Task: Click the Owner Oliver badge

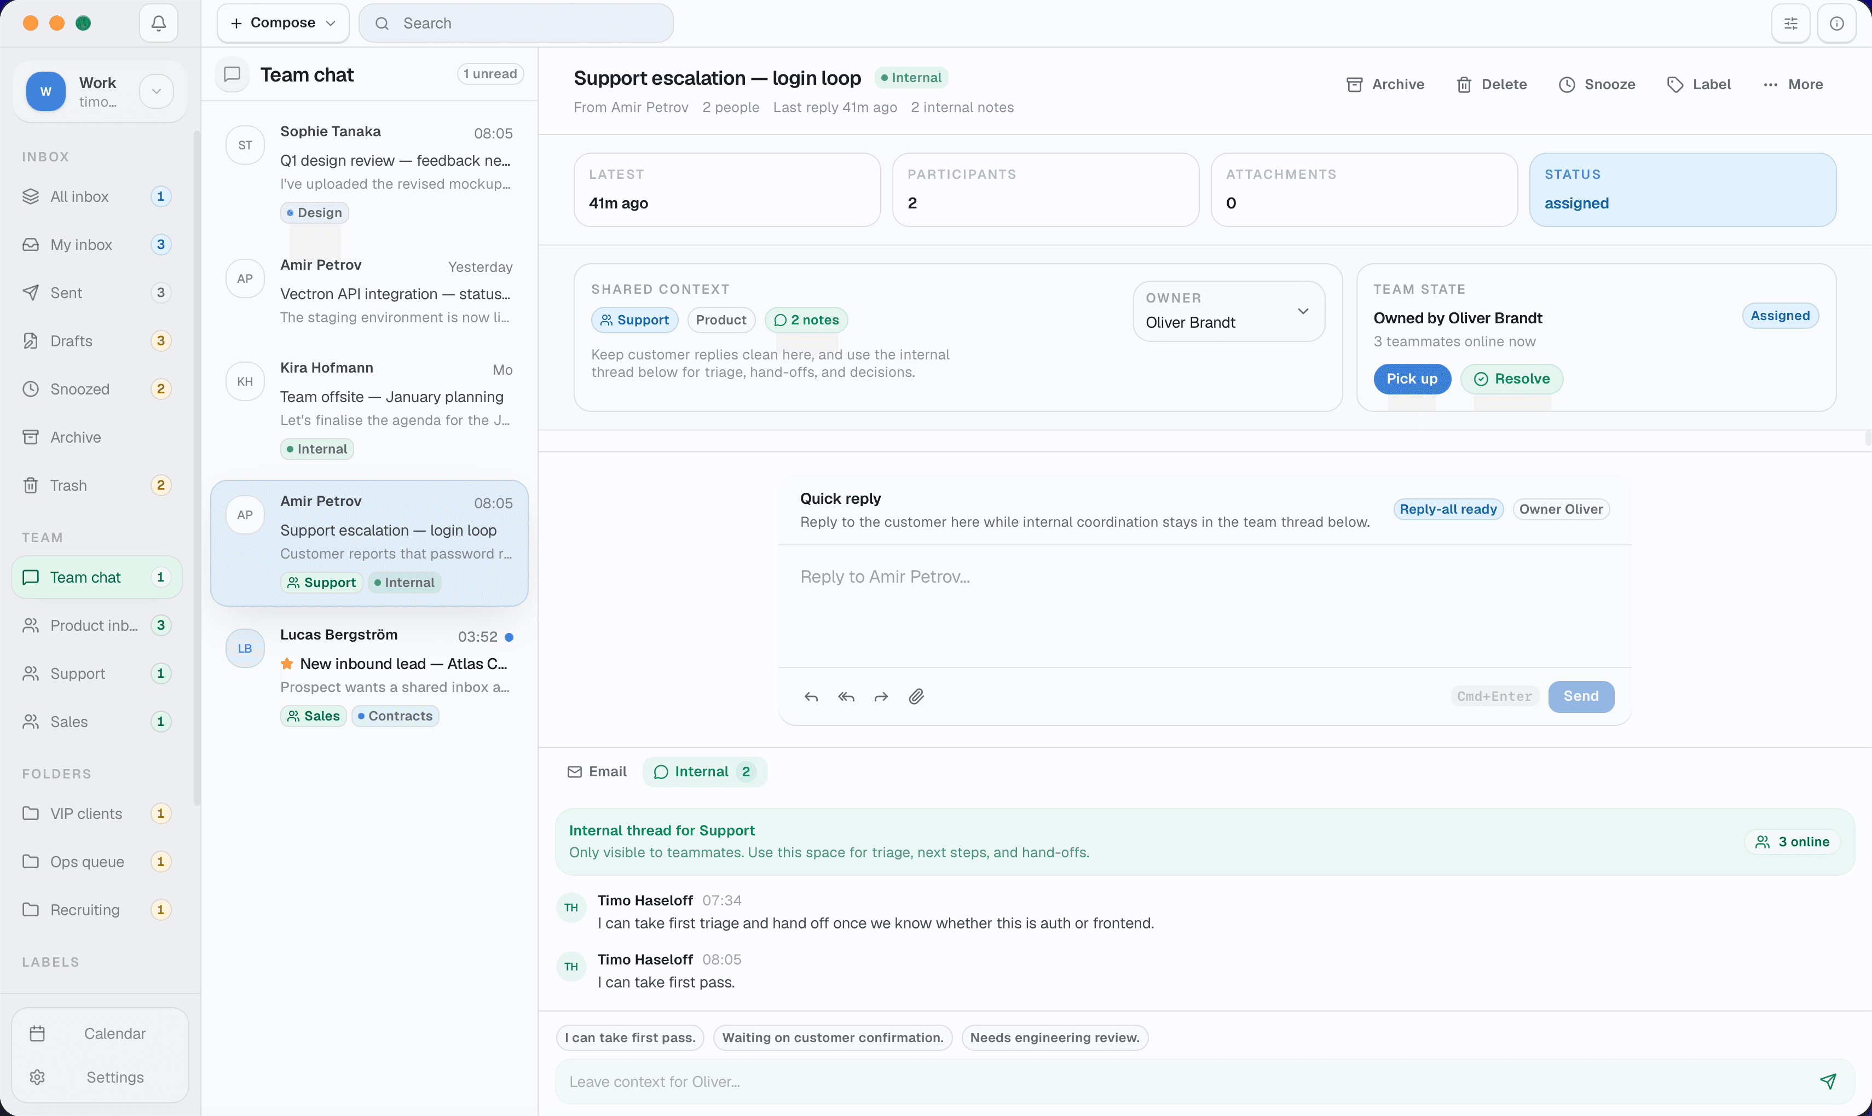Action: tap(1561, 509)
